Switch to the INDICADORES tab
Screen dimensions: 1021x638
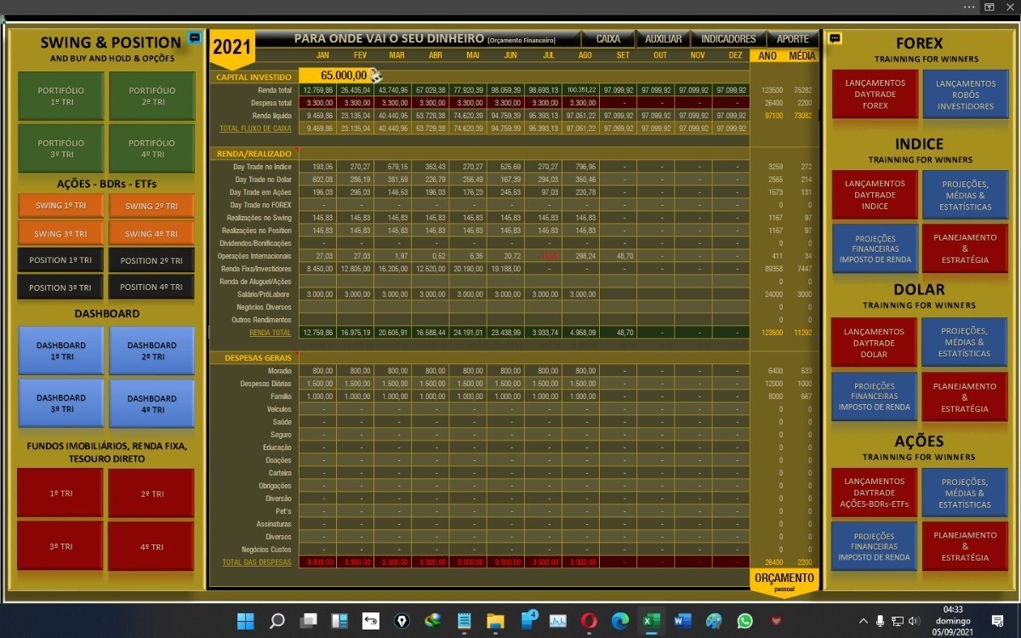click(727, 39)
